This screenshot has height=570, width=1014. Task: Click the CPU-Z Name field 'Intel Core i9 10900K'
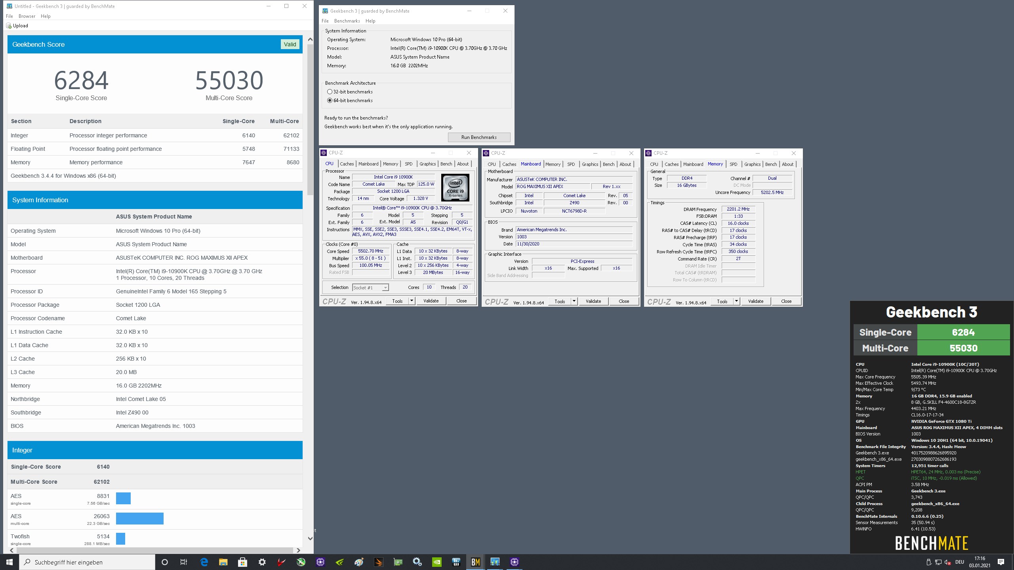coord(393,177)
